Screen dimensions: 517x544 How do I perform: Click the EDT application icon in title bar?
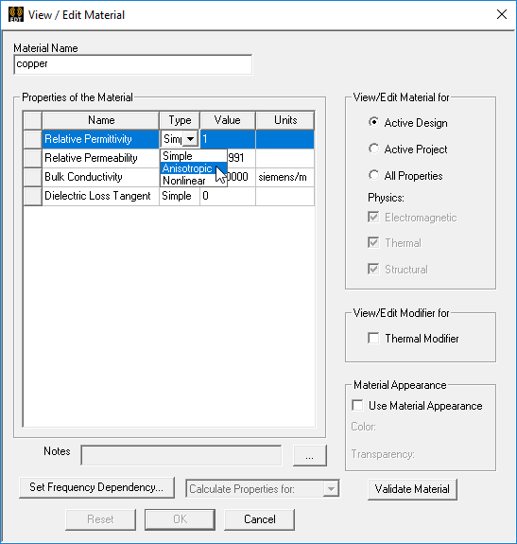coord(15,14)
